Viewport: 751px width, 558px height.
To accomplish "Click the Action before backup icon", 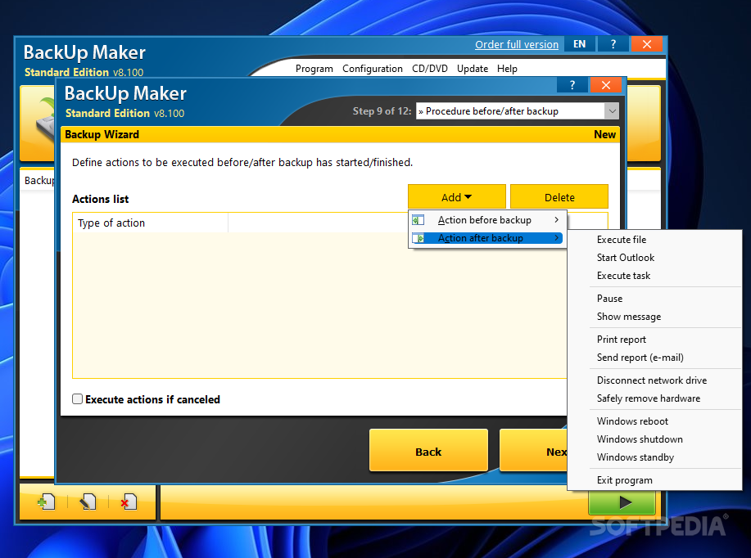I will click(x=418, y=220).
